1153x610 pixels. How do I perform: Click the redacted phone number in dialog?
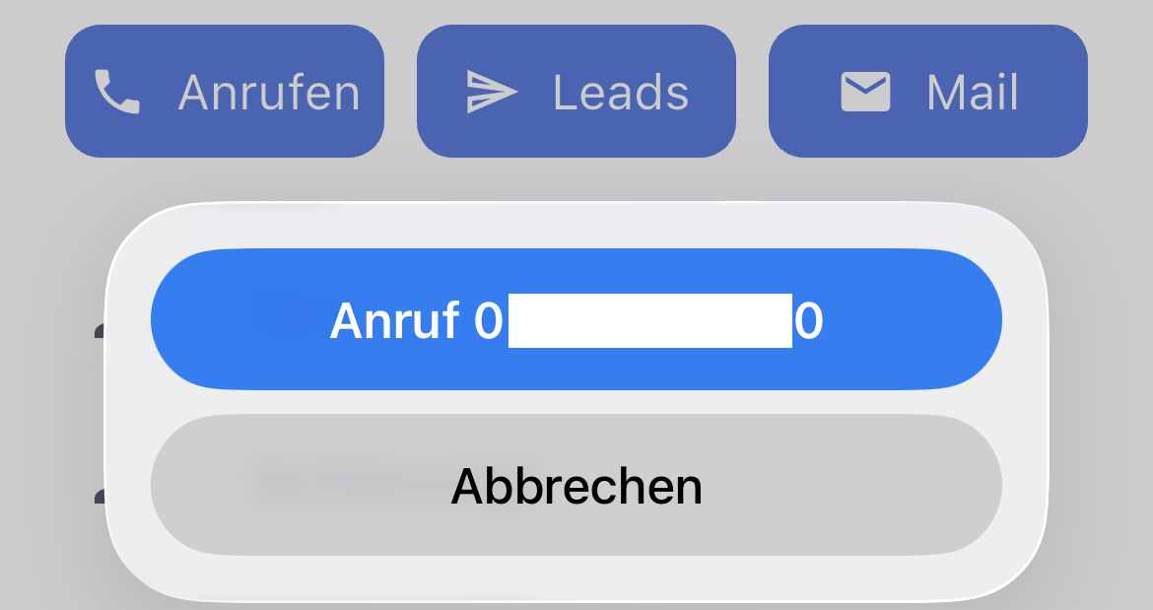point(649,321)
